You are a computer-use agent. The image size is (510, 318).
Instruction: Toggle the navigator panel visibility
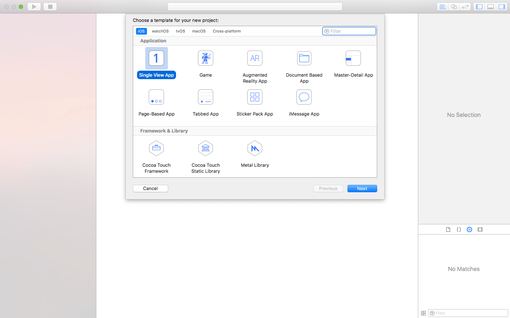click(x=479, y=7)
